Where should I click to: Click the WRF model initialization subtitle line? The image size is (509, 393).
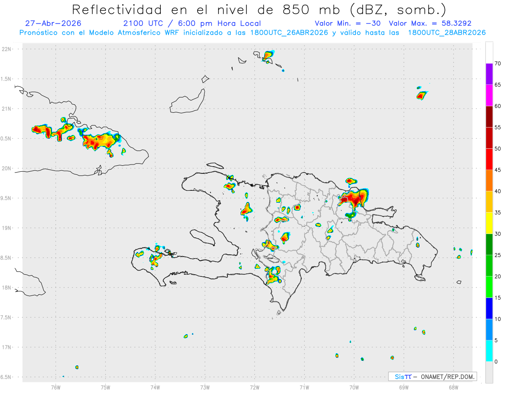point(252,33)
